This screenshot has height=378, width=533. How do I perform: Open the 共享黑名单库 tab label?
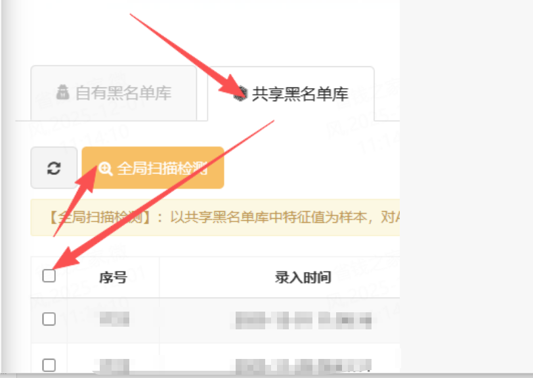[301, 93]
